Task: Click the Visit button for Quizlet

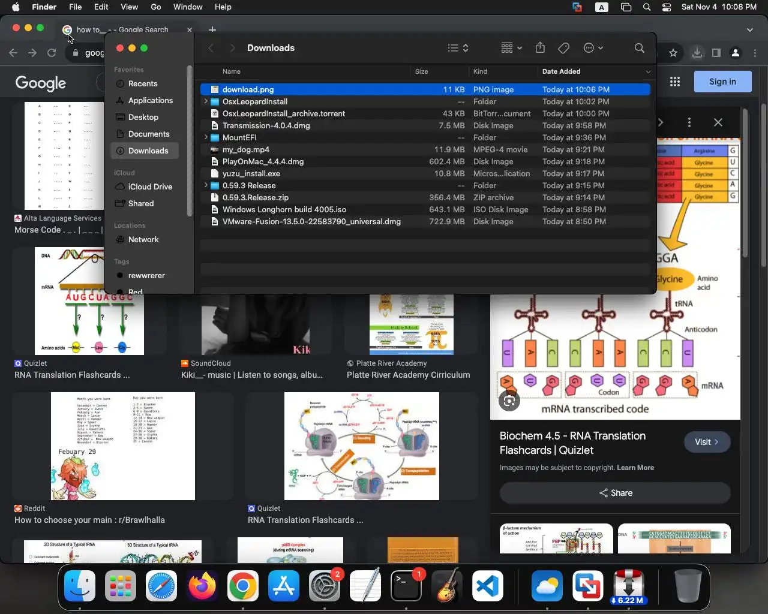Action: click(x=707, y=442)
